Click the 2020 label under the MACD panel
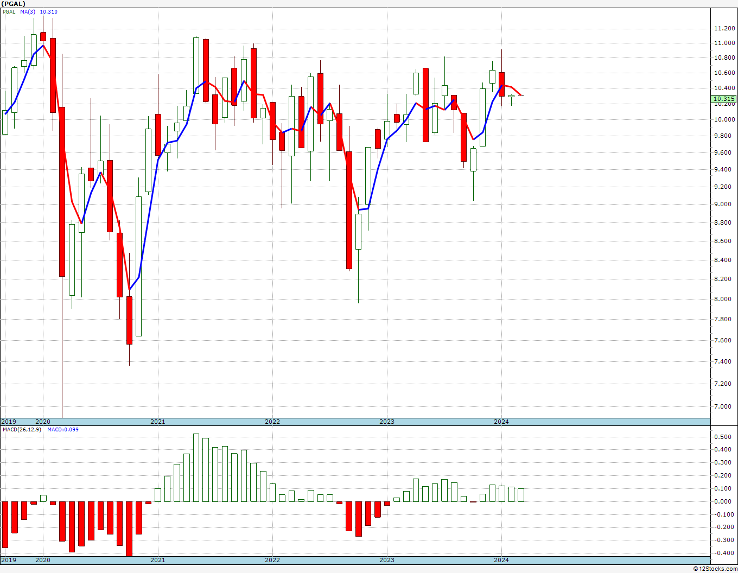Viewport: 738px width, 573px height. tap(43, 560)
